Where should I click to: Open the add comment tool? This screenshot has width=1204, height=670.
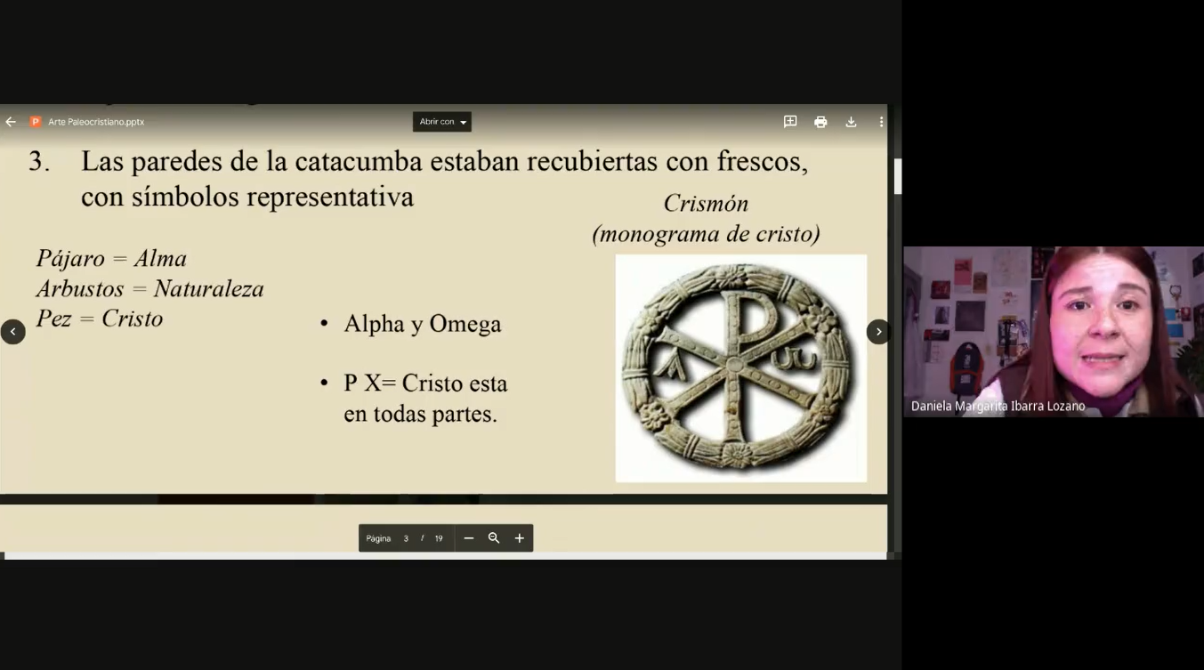click(790, 122)
